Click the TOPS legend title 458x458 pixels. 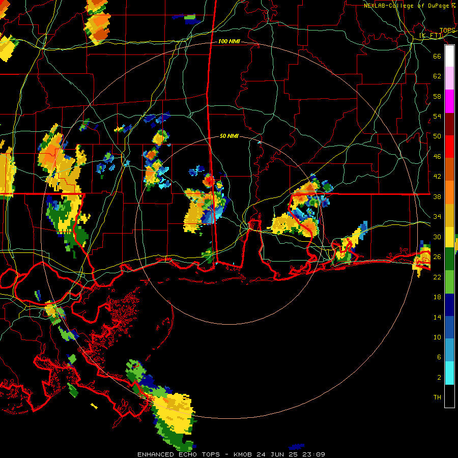(x=447, y=31)
